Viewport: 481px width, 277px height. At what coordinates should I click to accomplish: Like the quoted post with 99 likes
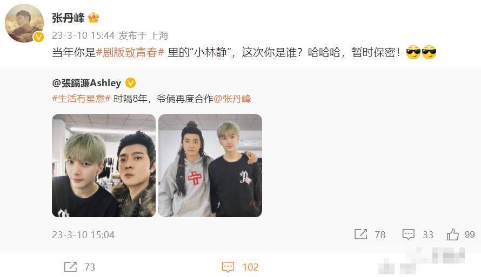(x=452, y=234)
